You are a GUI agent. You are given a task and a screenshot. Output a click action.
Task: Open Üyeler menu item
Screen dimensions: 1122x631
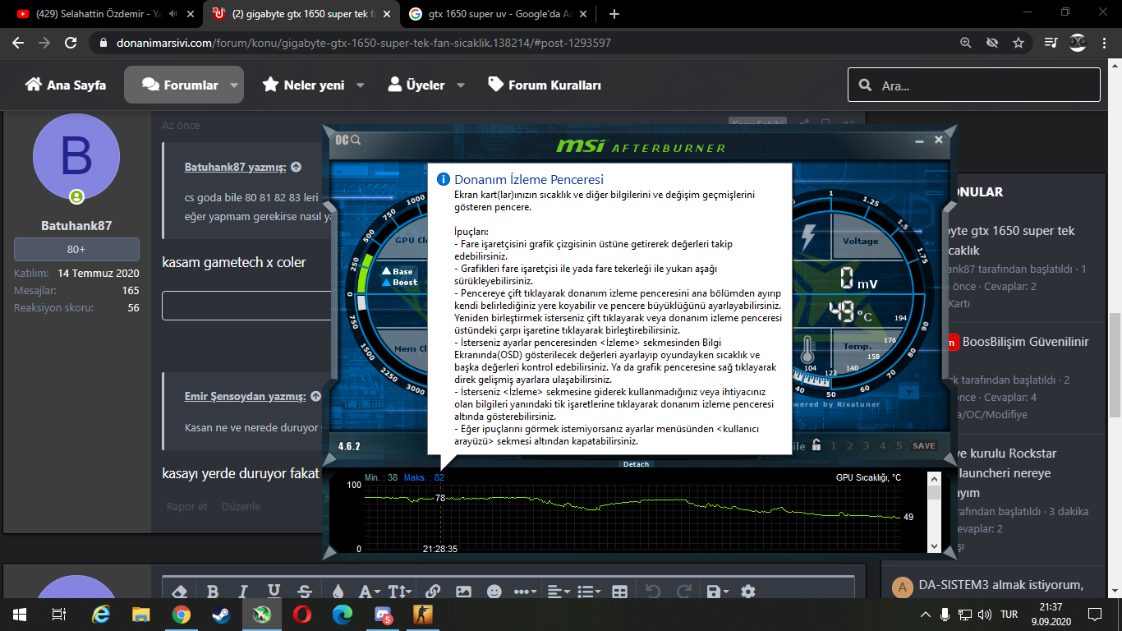416,85
